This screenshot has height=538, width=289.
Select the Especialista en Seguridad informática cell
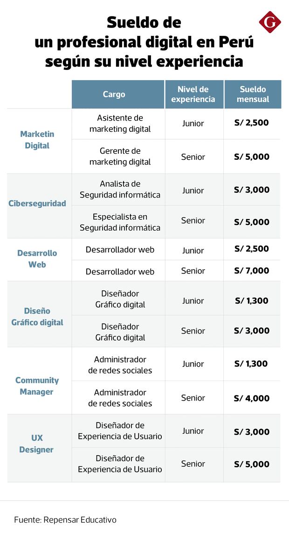click(x=120, y=222)
